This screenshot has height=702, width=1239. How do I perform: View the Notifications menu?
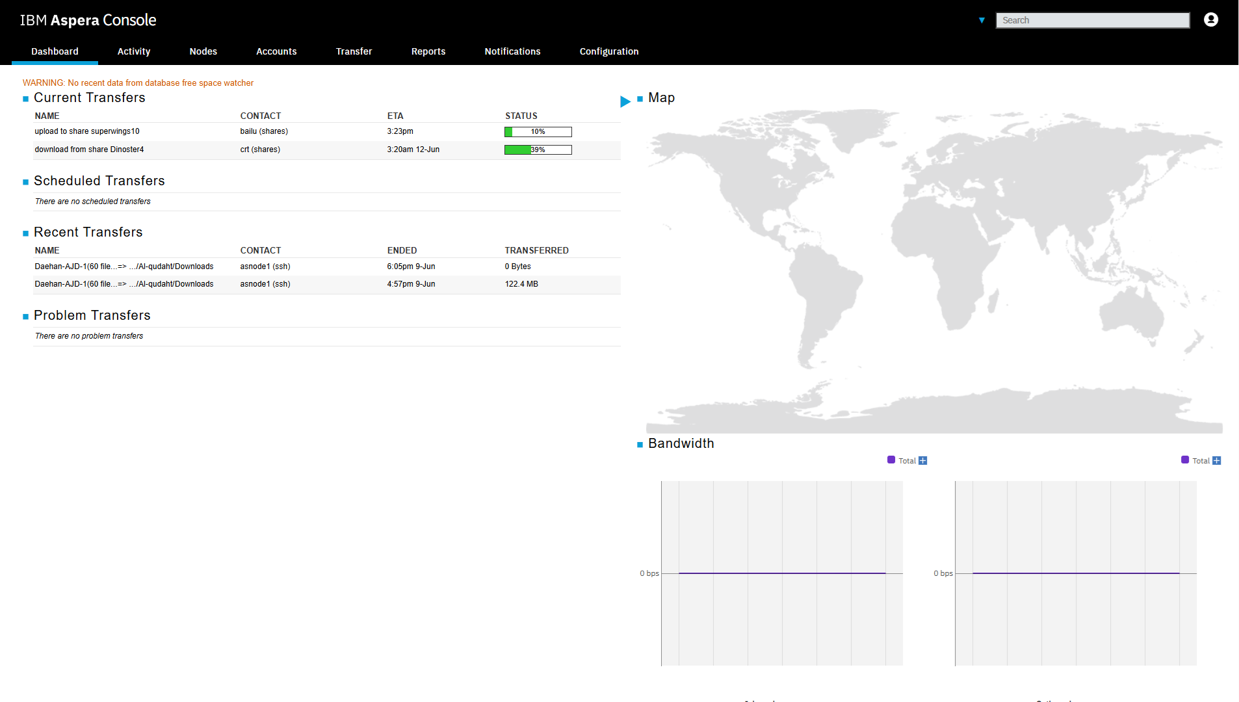(x=512, y=51)
